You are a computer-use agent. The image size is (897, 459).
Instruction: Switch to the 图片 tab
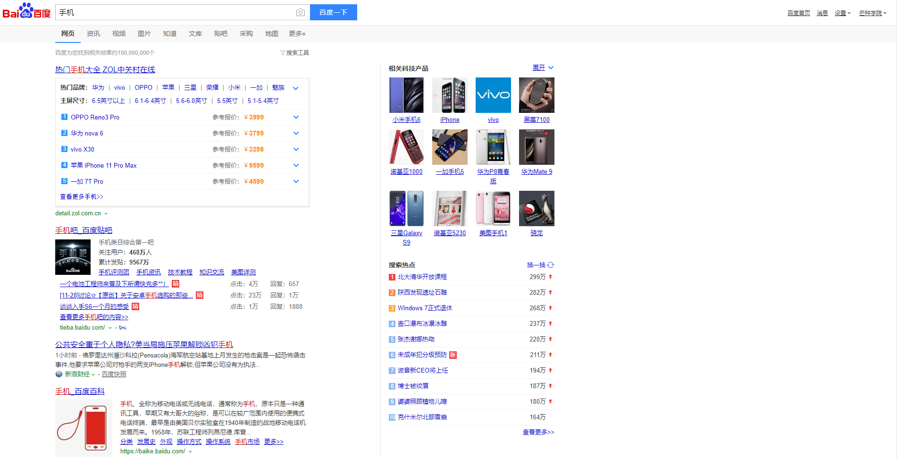click(144, 34)
